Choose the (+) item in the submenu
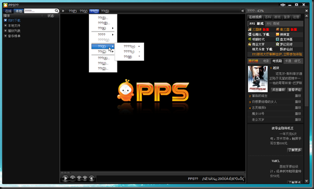The height and width of the screenshot is (189, 314). (129, 46)
